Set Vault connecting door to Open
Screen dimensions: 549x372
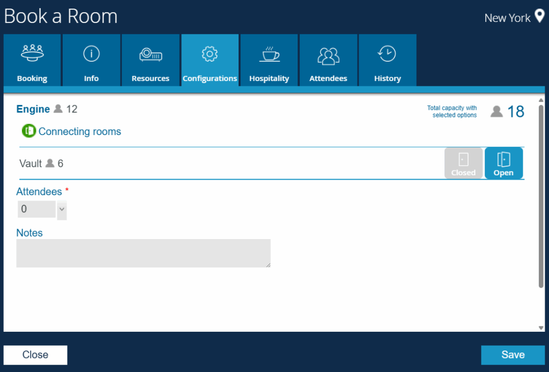pos(503,163)
